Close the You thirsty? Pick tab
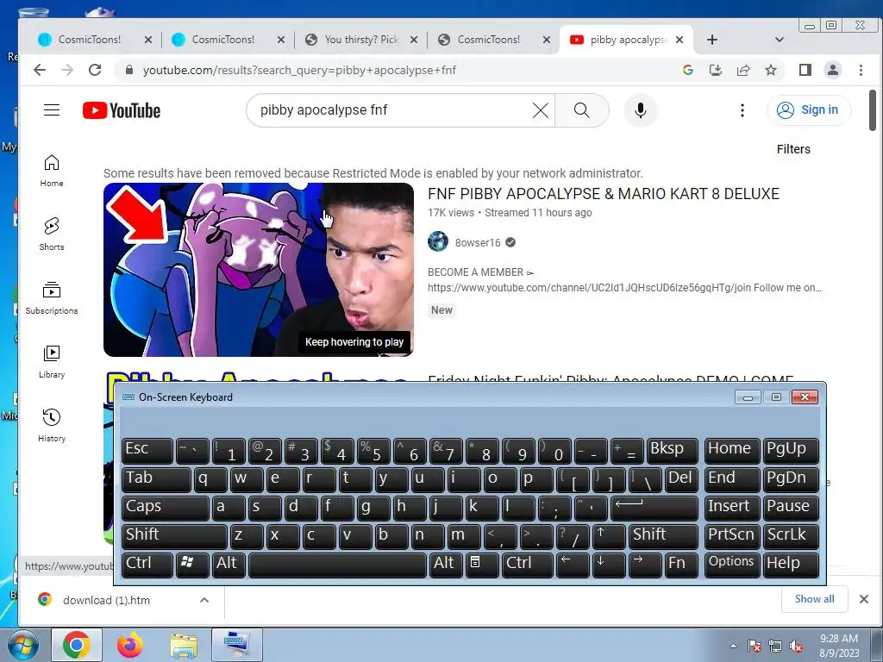This screenshot has width=883, height=662. pyautogui.click(x=413, y=40)
